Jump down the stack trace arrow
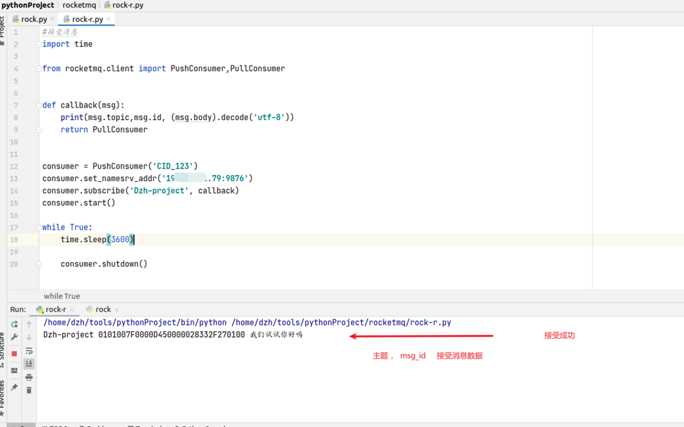The height and width of the screenshot is (427, 684). click(29, 337)
